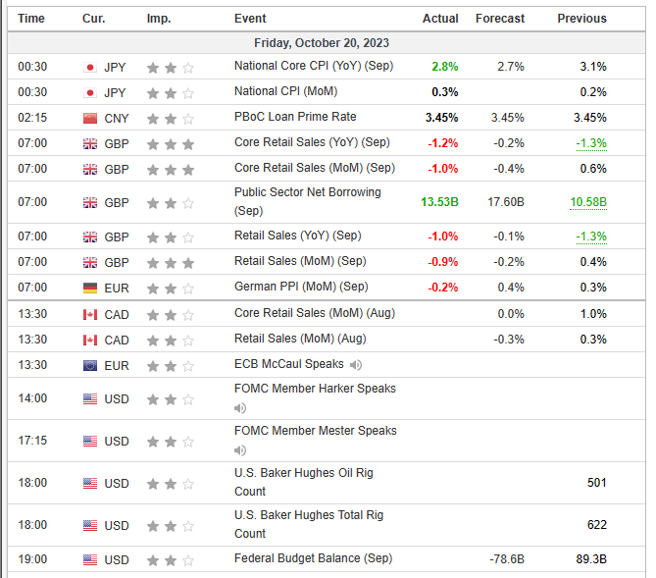
Task: Click the EU flag in ECB McCaul Speaks row
Action: 90,365
